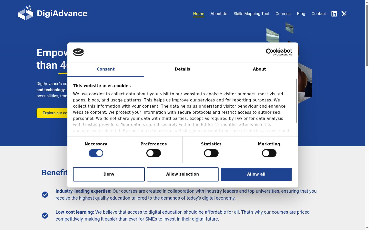Image resolution: width=369 pixels, height=230 pixels.
Task: Click the checkmark icon beside Low-cost learning
Action: (x=45, y=216)
